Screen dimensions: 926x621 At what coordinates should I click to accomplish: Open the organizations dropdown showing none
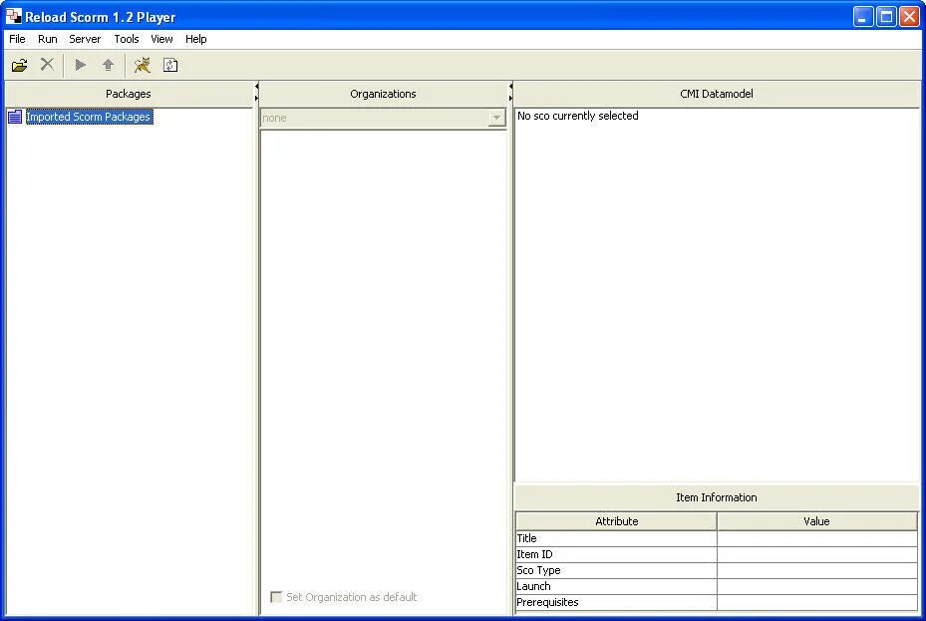pos(383,118)
